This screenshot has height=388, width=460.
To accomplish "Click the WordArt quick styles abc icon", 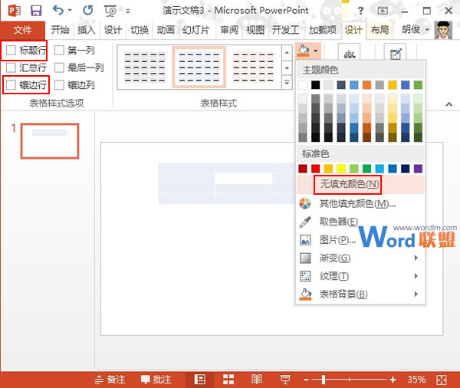I will pos(349,54).
